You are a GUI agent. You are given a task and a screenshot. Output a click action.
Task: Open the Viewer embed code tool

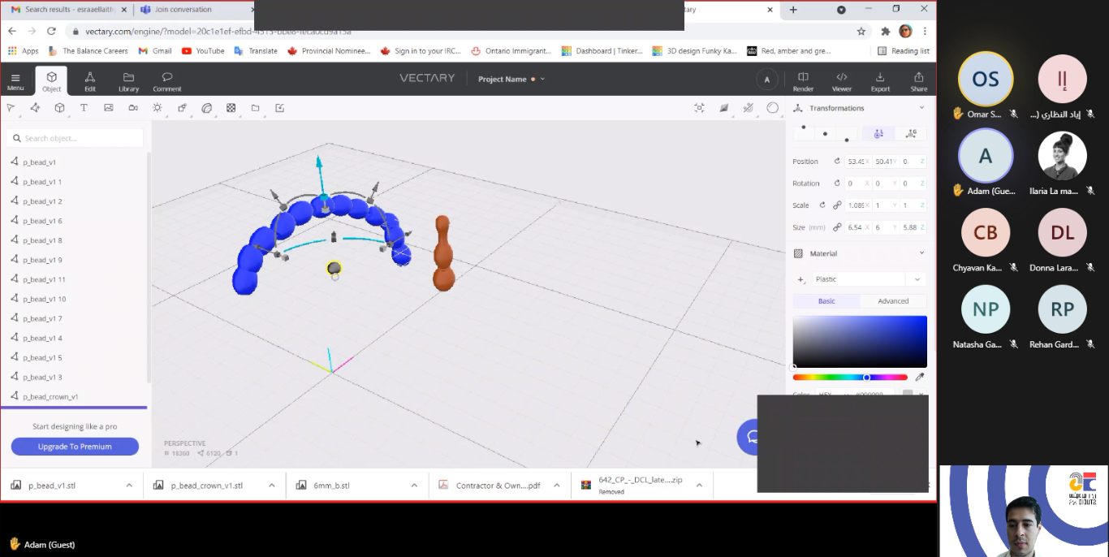(842, 81)
